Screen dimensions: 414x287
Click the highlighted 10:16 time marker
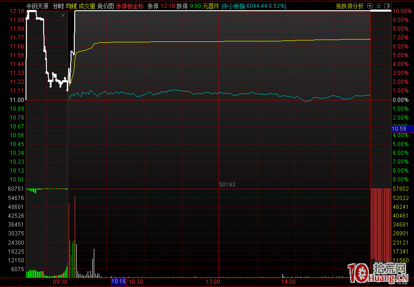118,281
